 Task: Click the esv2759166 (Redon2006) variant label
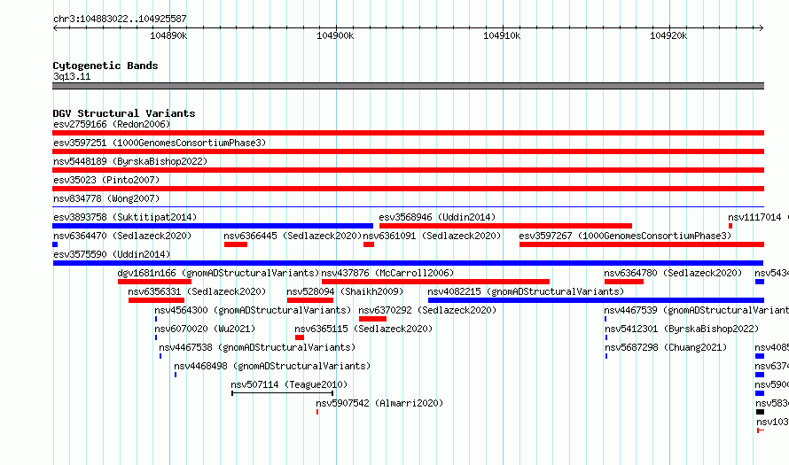(112, 124)
